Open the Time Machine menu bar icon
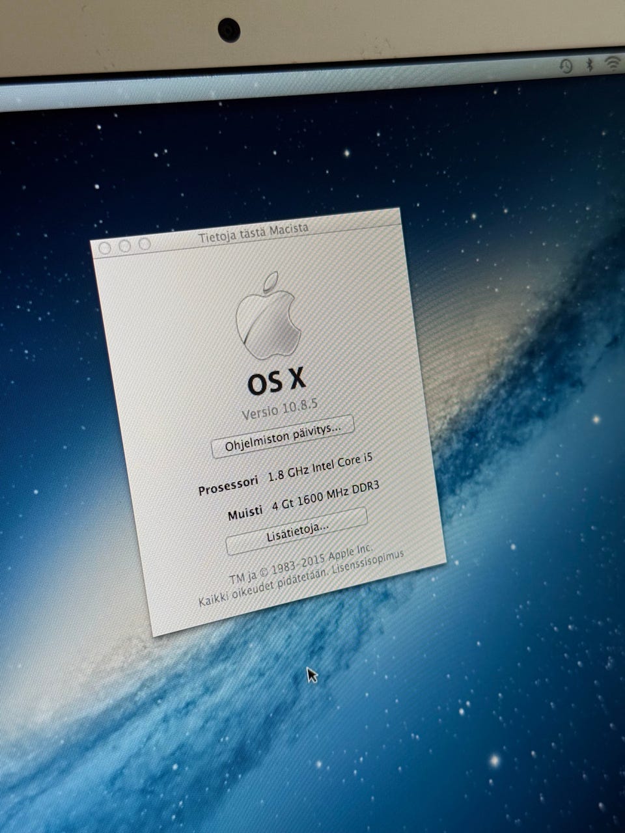625x833 pixels. 566,66
